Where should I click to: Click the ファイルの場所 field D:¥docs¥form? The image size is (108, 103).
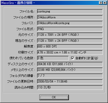[x=70, y=17]
